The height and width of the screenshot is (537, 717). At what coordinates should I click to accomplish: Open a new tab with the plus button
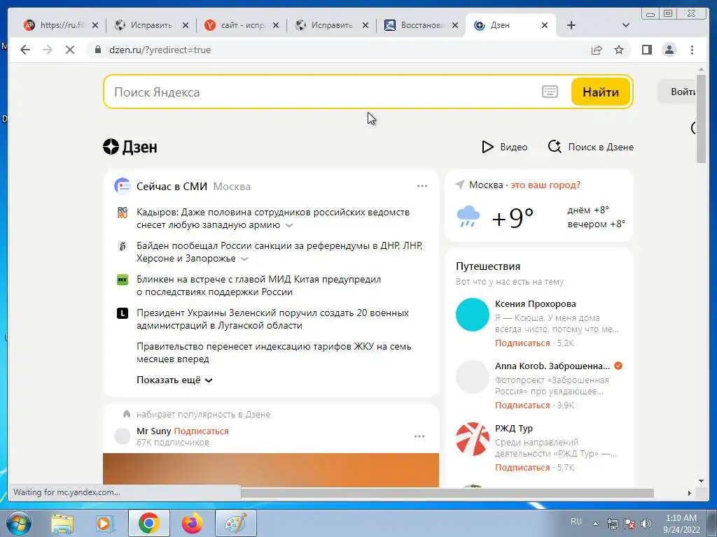click(x=571, y=25)
